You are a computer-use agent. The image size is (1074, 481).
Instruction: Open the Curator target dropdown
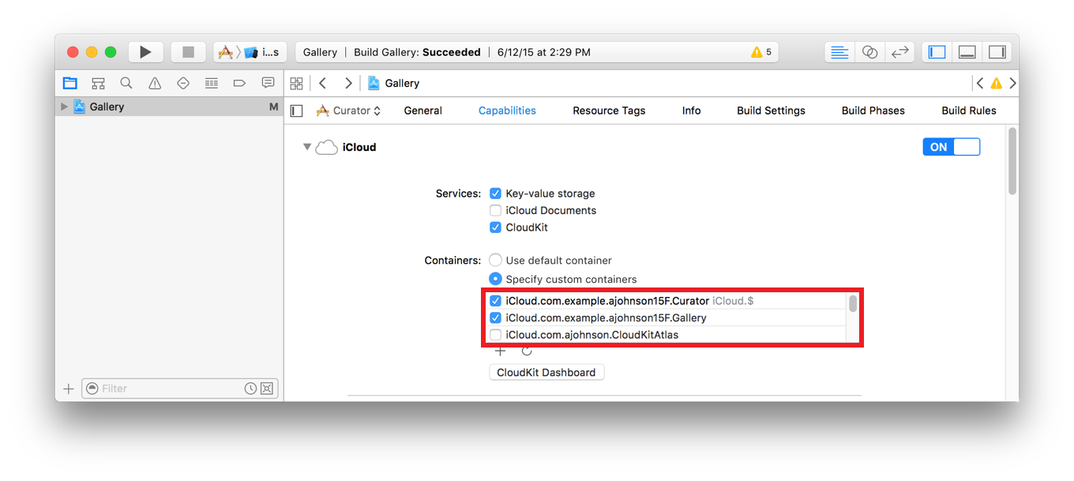pyautogui.click(x=349, y=111)
